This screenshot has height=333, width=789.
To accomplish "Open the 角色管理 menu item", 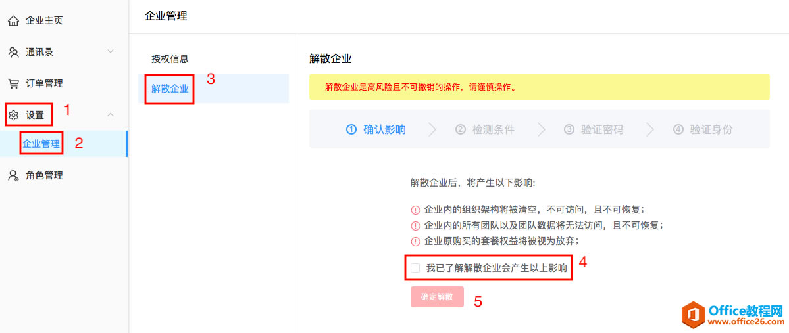I will click(44, 175).
